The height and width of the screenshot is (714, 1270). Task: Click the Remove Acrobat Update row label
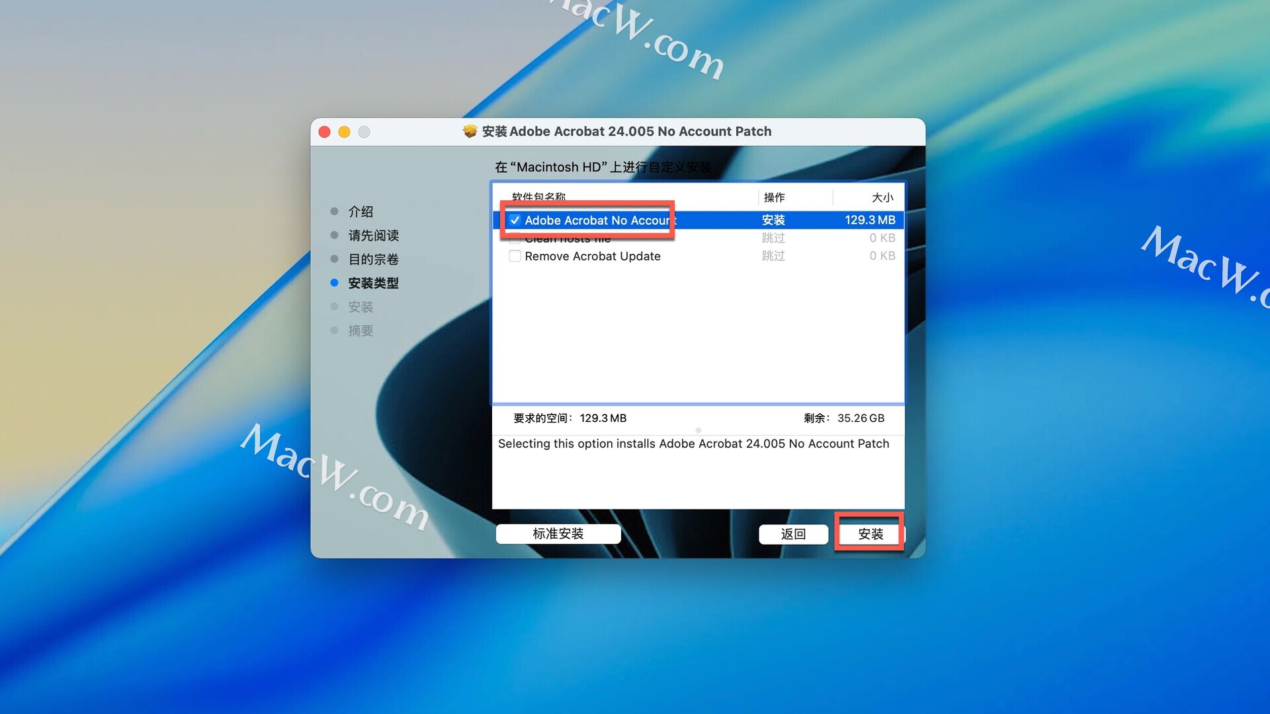pyautogui.click(x=593, y=256)
